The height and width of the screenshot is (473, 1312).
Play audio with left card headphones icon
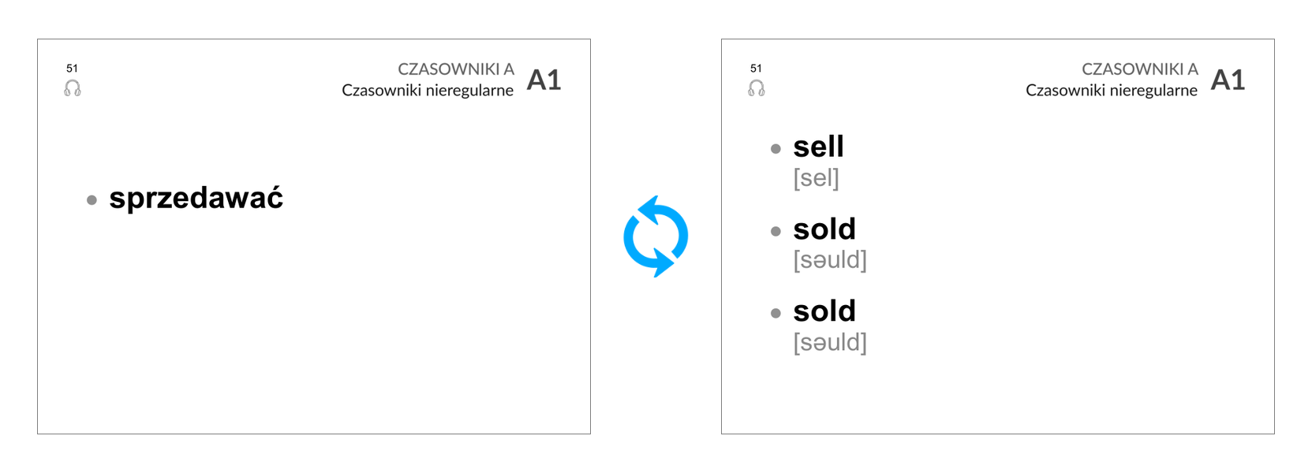click(x=73, y=88)
